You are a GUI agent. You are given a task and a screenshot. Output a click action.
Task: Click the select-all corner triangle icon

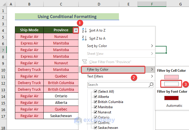tap(3, 5)
